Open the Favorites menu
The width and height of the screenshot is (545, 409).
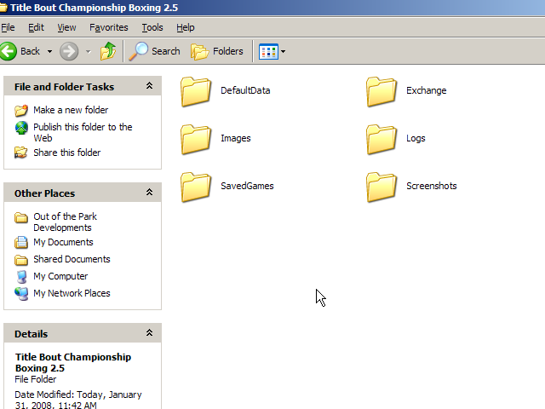pyautogui.click(x=108, y=27)
